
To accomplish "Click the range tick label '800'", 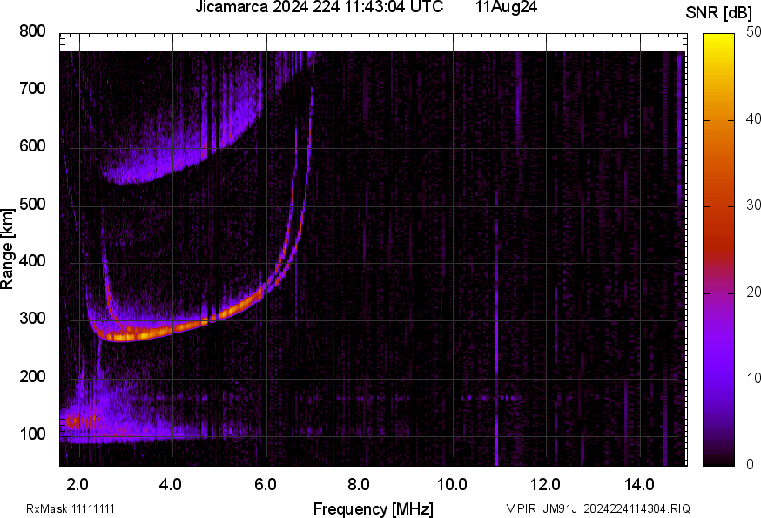I will [x=32, y=31].
